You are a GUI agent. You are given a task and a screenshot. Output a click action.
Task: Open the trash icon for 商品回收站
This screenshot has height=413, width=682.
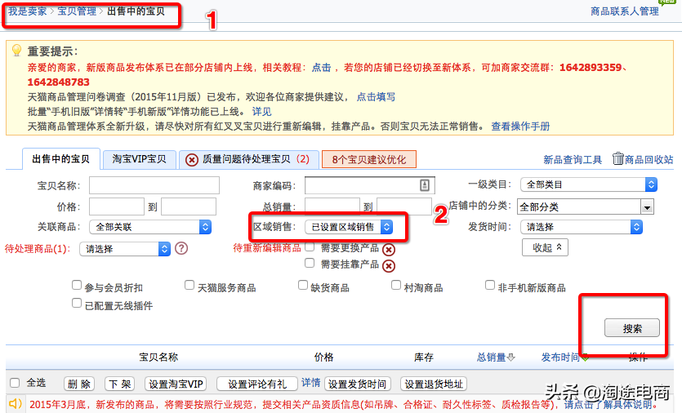pos(617,158)
